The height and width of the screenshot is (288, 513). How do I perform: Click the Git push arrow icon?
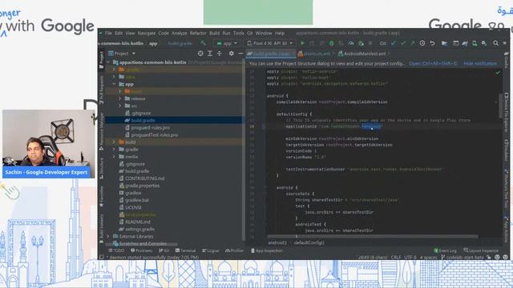pyautogui.click(x=412, y=43)
